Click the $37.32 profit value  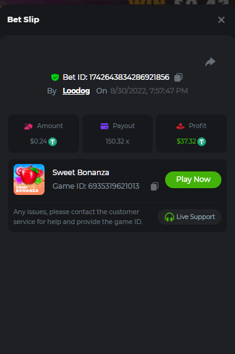[186, 141]
